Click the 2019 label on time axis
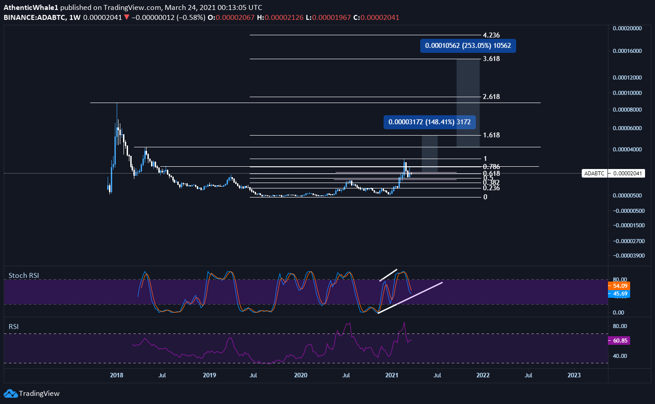The height and width of the screenshot is (404, 655). [209, 375]
